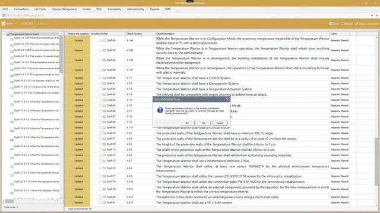Tick the checkbox for row SysR-57
Image resolution: width=380 pixels, height=213 pixels.
pos(100,50)
